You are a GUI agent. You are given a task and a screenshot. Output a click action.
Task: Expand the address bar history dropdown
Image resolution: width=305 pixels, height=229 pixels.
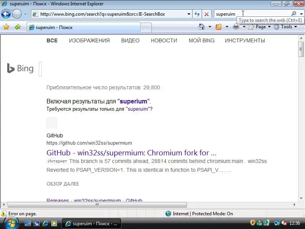click(x=189, y=14)
